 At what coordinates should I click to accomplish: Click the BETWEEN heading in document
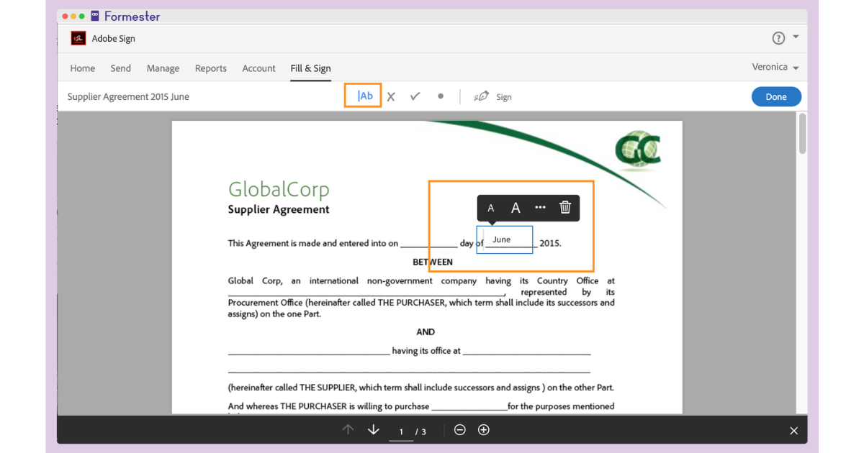pos(433,262)
